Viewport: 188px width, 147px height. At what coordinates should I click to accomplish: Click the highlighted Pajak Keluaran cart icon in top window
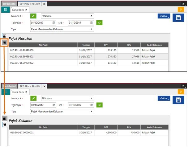[x=5, y=42]
